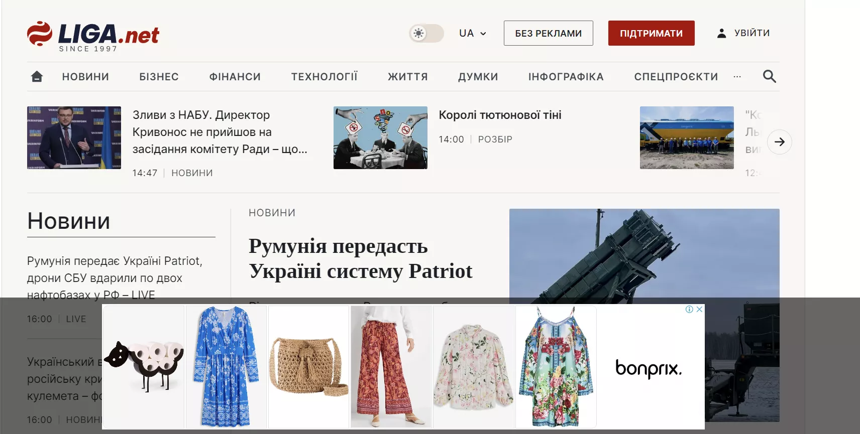Open main headline Румунія передасть Україні систему Patriot
This screenshot has width=860, height=434.
tap(360, 258)
